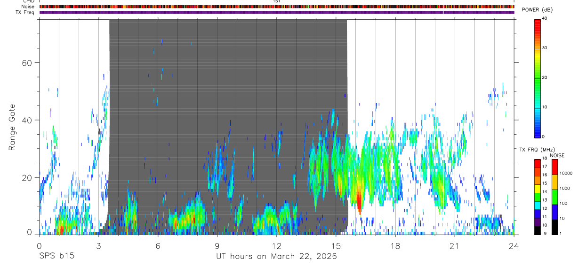This screenshot has width=578, height=266.
Task: Click the 30 label on the power colorbar
Action: point(545,48)
